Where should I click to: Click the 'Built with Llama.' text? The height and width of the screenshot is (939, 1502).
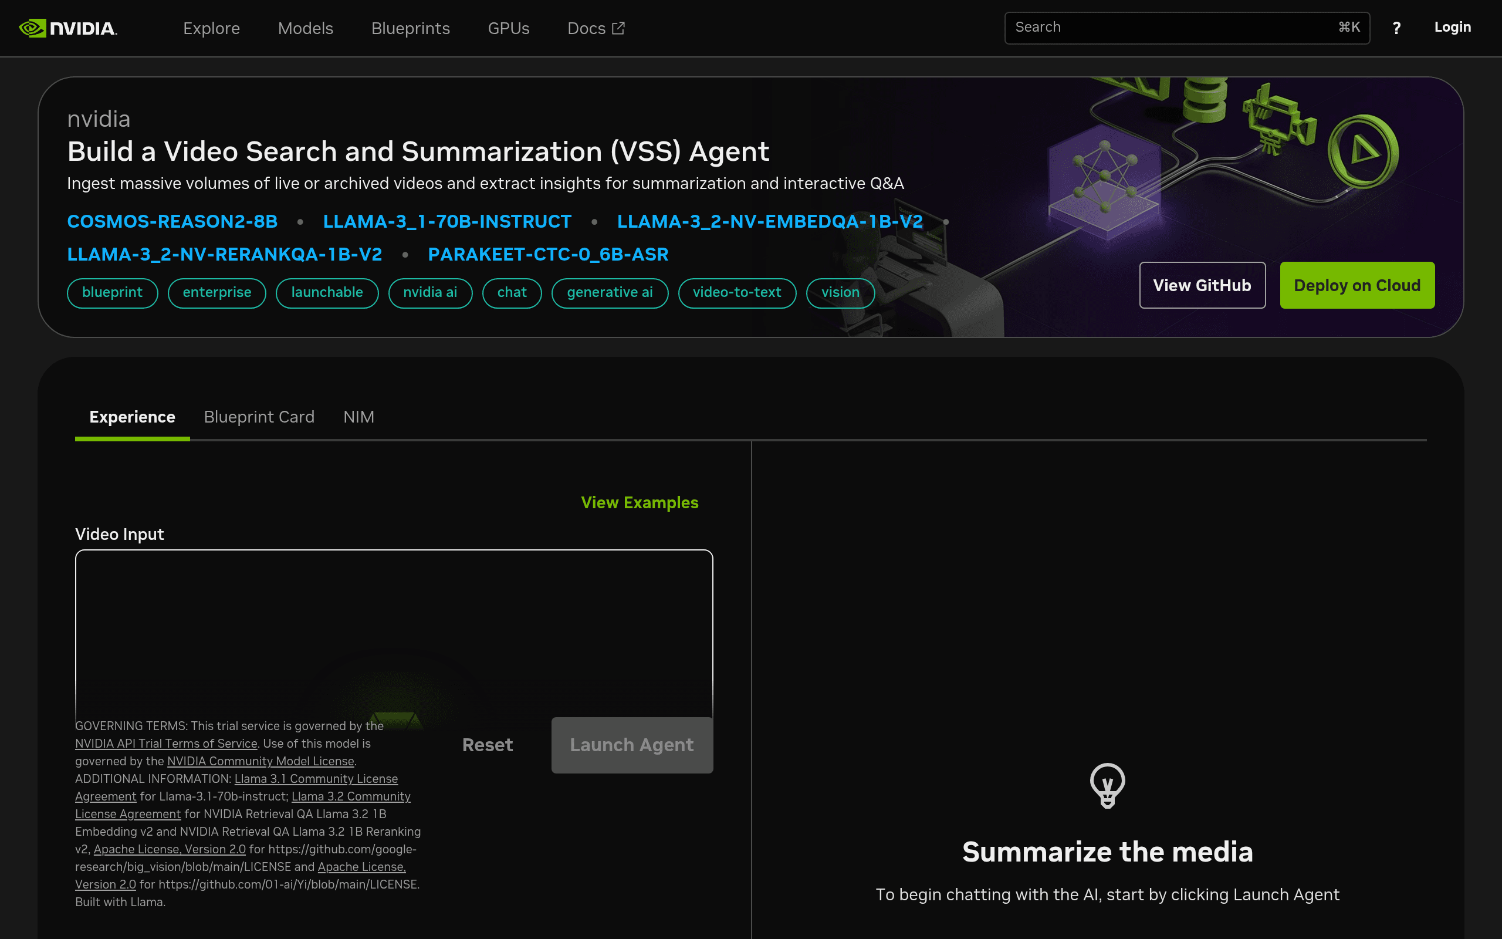120,902
